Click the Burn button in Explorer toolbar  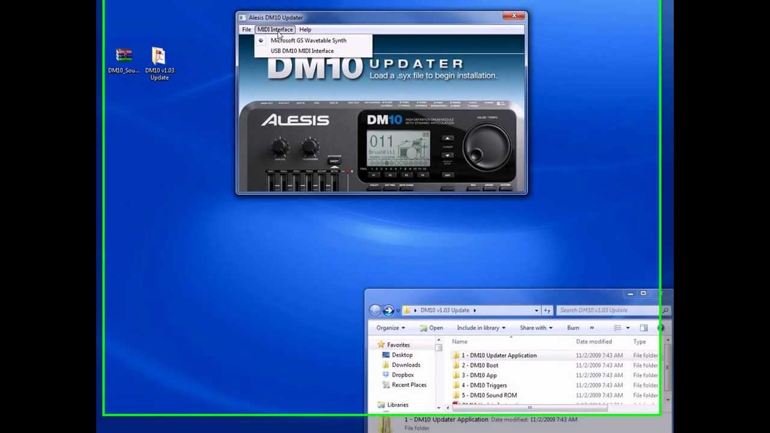click(573, 328)
